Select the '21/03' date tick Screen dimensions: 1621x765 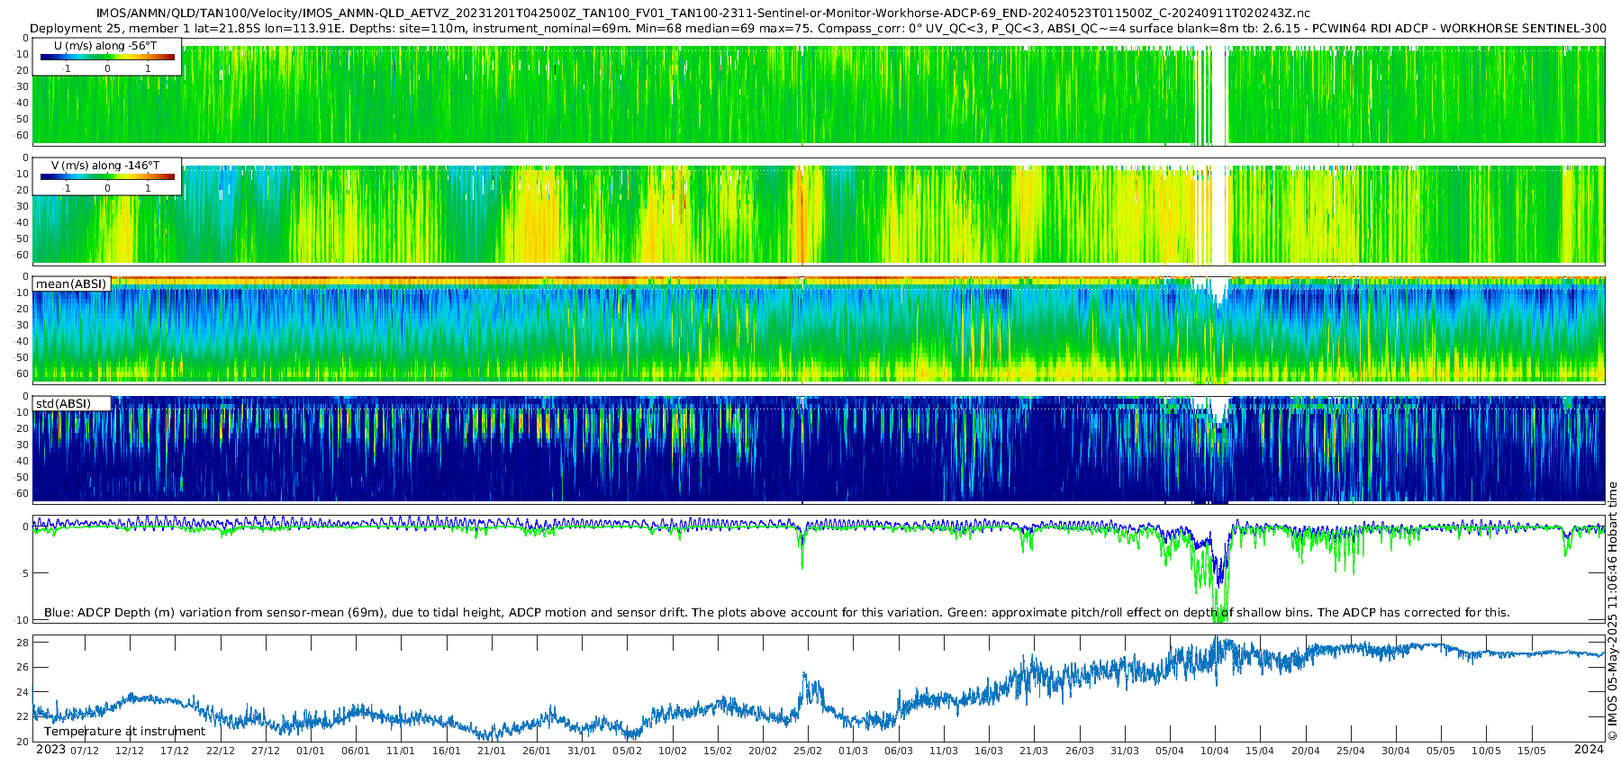tap(1034, 751)
